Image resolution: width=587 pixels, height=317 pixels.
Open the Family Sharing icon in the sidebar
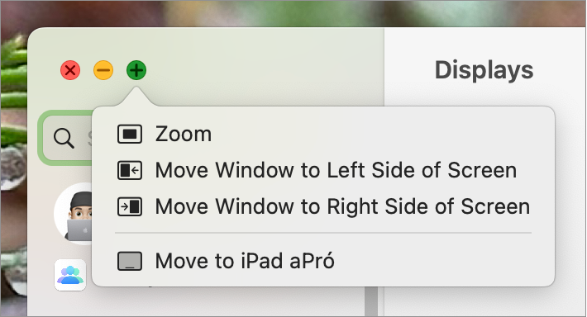70,275
